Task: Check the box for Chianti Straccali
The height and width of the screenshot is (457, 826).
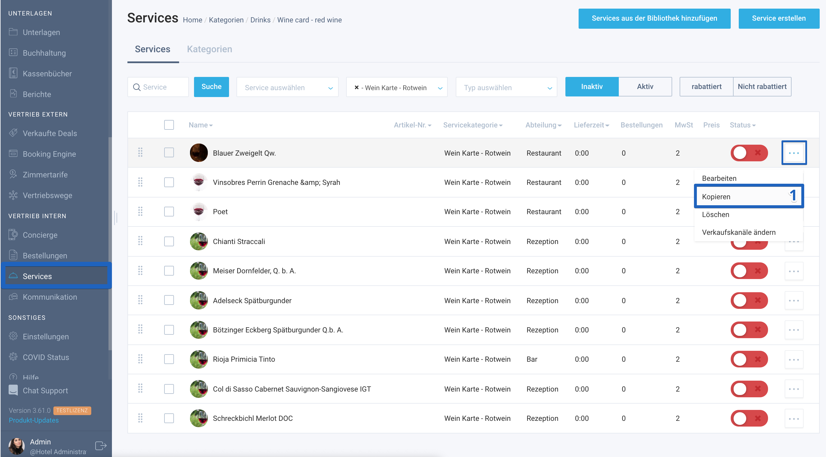Action: (x=169, y=241)
